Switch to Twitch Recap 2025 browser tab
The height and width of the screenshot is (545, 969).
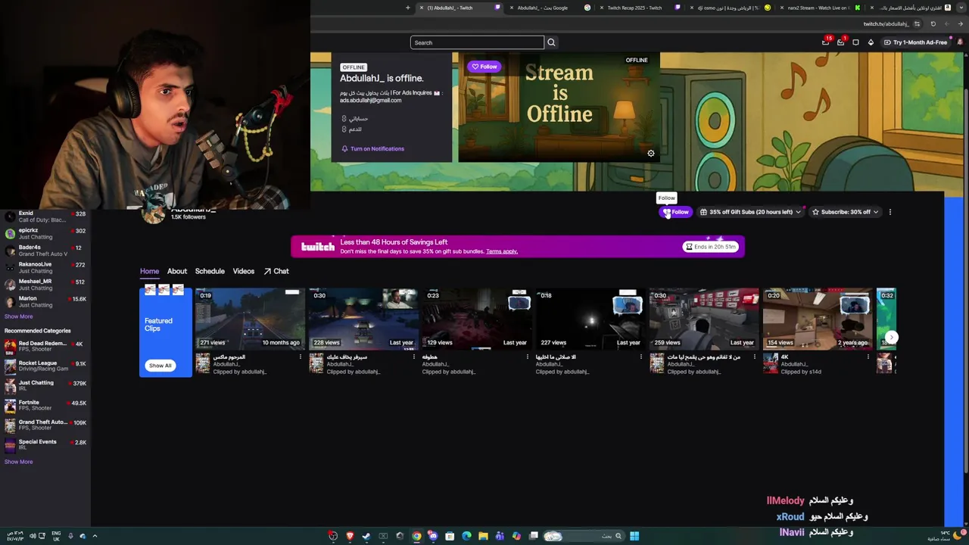click(x=639, y=8)
